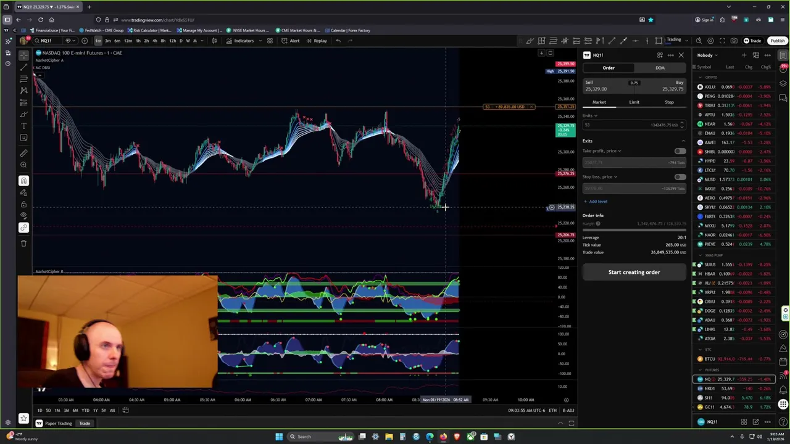Click the units quantity input field
790x444 pixels.
(634, 125)
